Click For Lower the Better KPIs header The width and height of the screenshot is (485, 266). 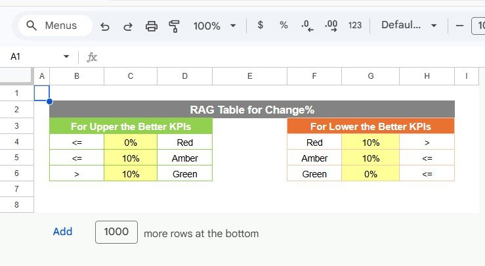point(371,126)
